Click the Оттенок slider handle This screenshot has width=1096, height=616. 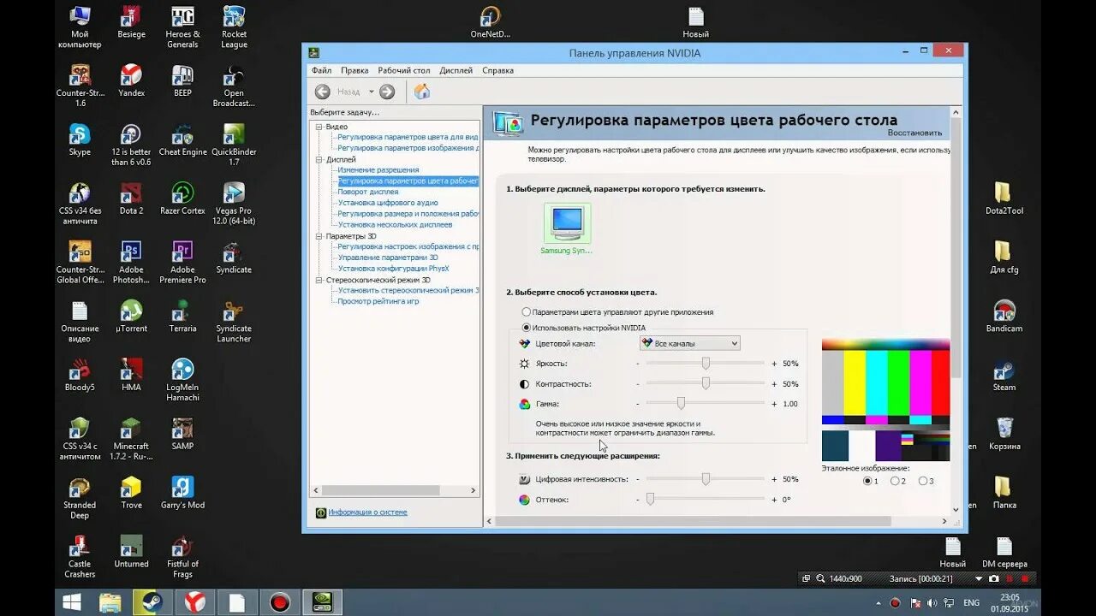pyautogui.click(x=650, y=500)
